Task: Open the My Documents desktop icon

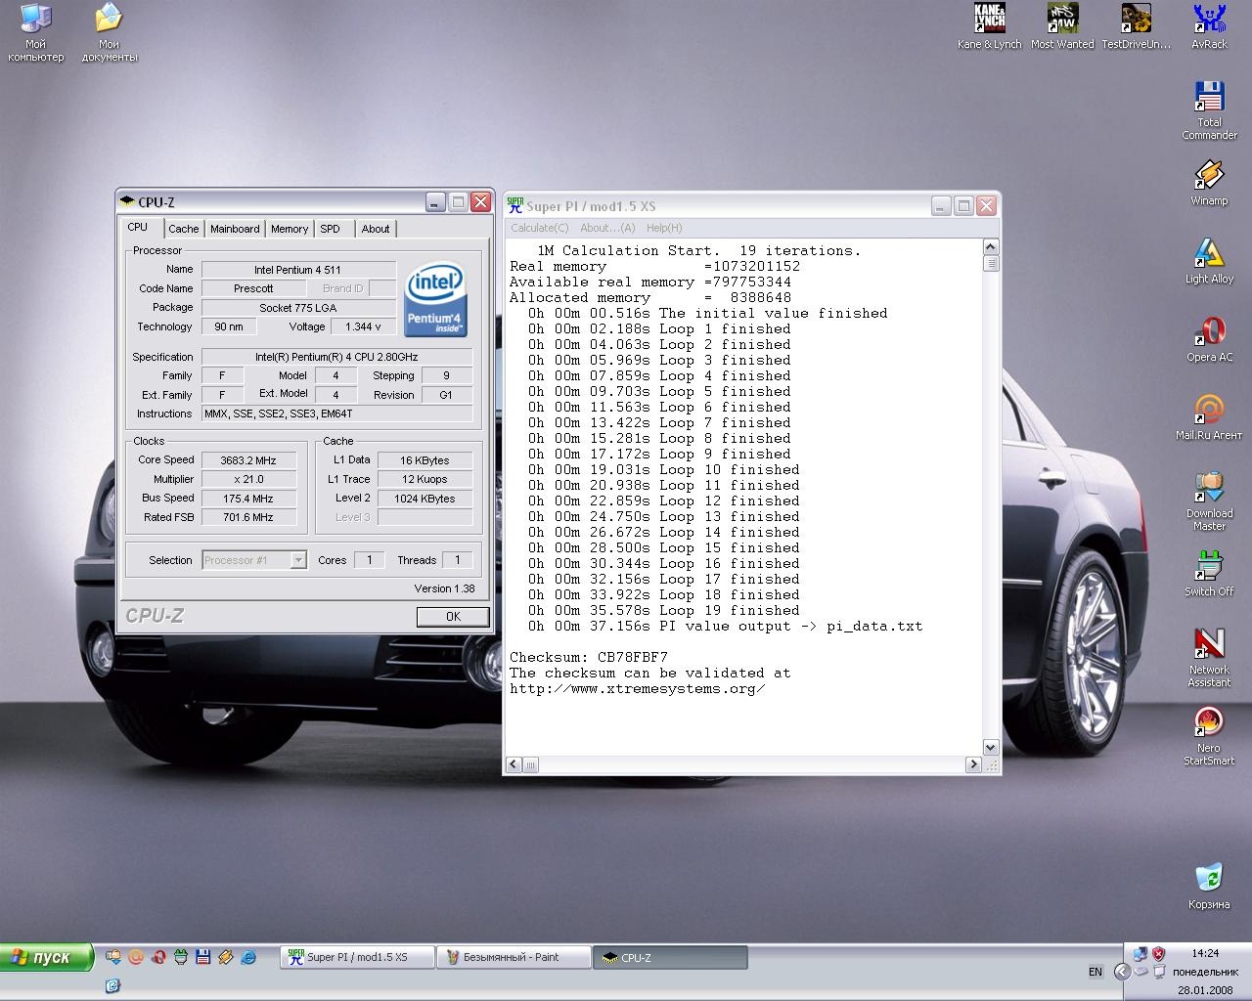Action: click(109, 33)
